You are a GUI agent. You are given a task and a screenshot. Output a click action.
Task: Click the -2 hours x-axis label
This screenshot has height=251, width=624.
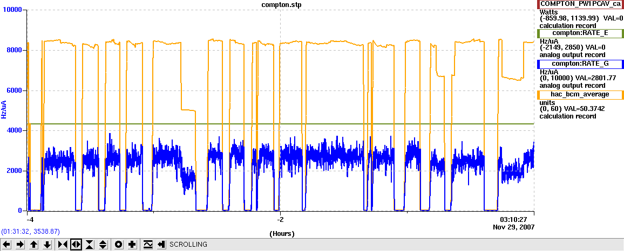[281, 219]
